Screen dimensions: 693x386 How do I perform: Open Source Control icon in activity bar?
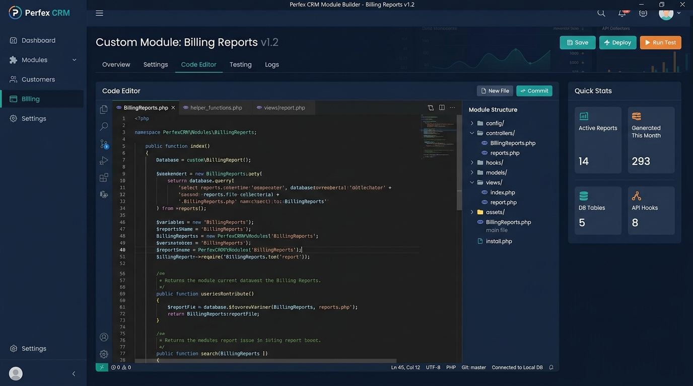pos(104,144)
